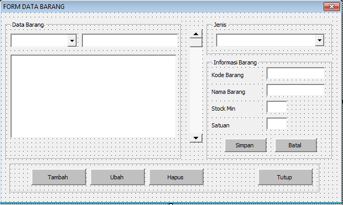Image resolution: width=343 pixels, height=205 pixels.
Task: Click the Hapus button
Action: pos(176,177)
